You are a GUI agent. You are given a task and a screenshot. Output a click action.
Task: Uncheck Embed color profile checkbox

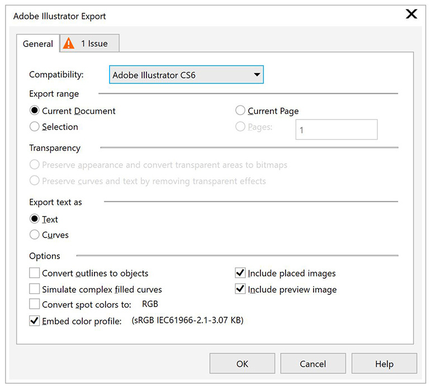point(35,321)
